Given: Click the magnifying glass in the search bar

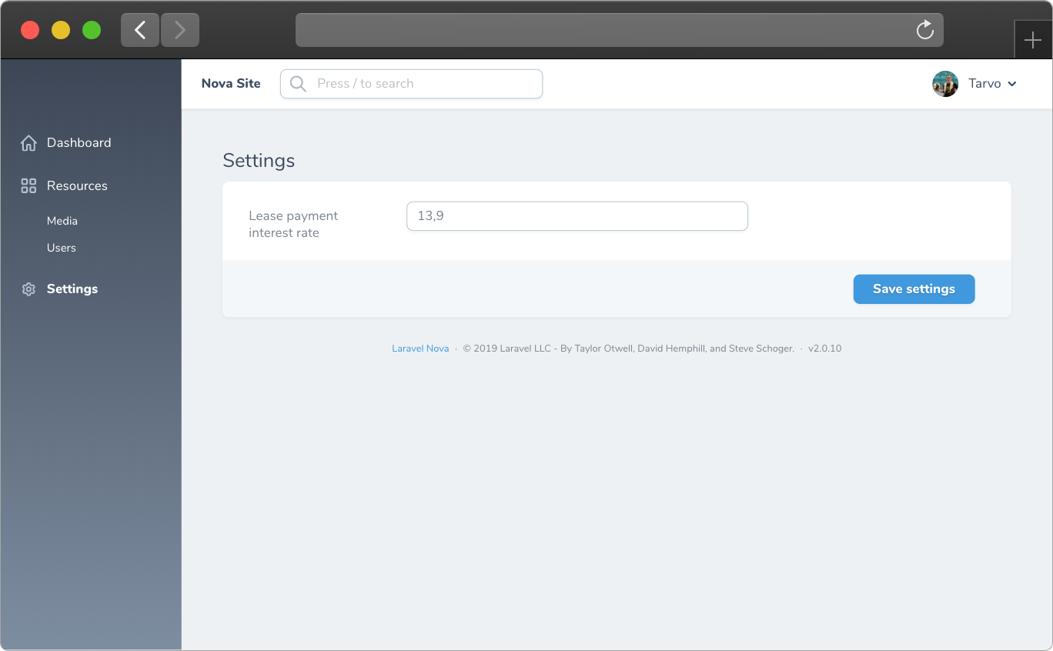Looking at the screenshot, I should [297, 83].
